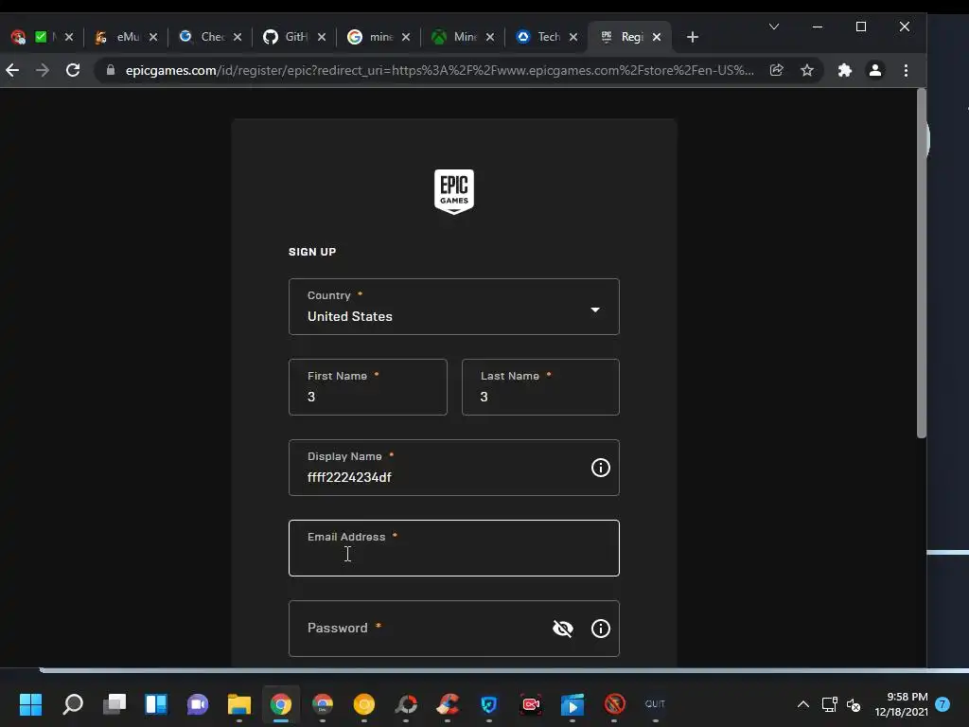Show Display Name info tooltip icon

point(600,468)
